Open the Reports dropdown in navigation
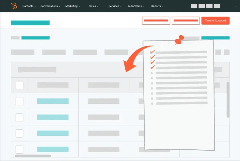240x161 pixels. (157, 6)
